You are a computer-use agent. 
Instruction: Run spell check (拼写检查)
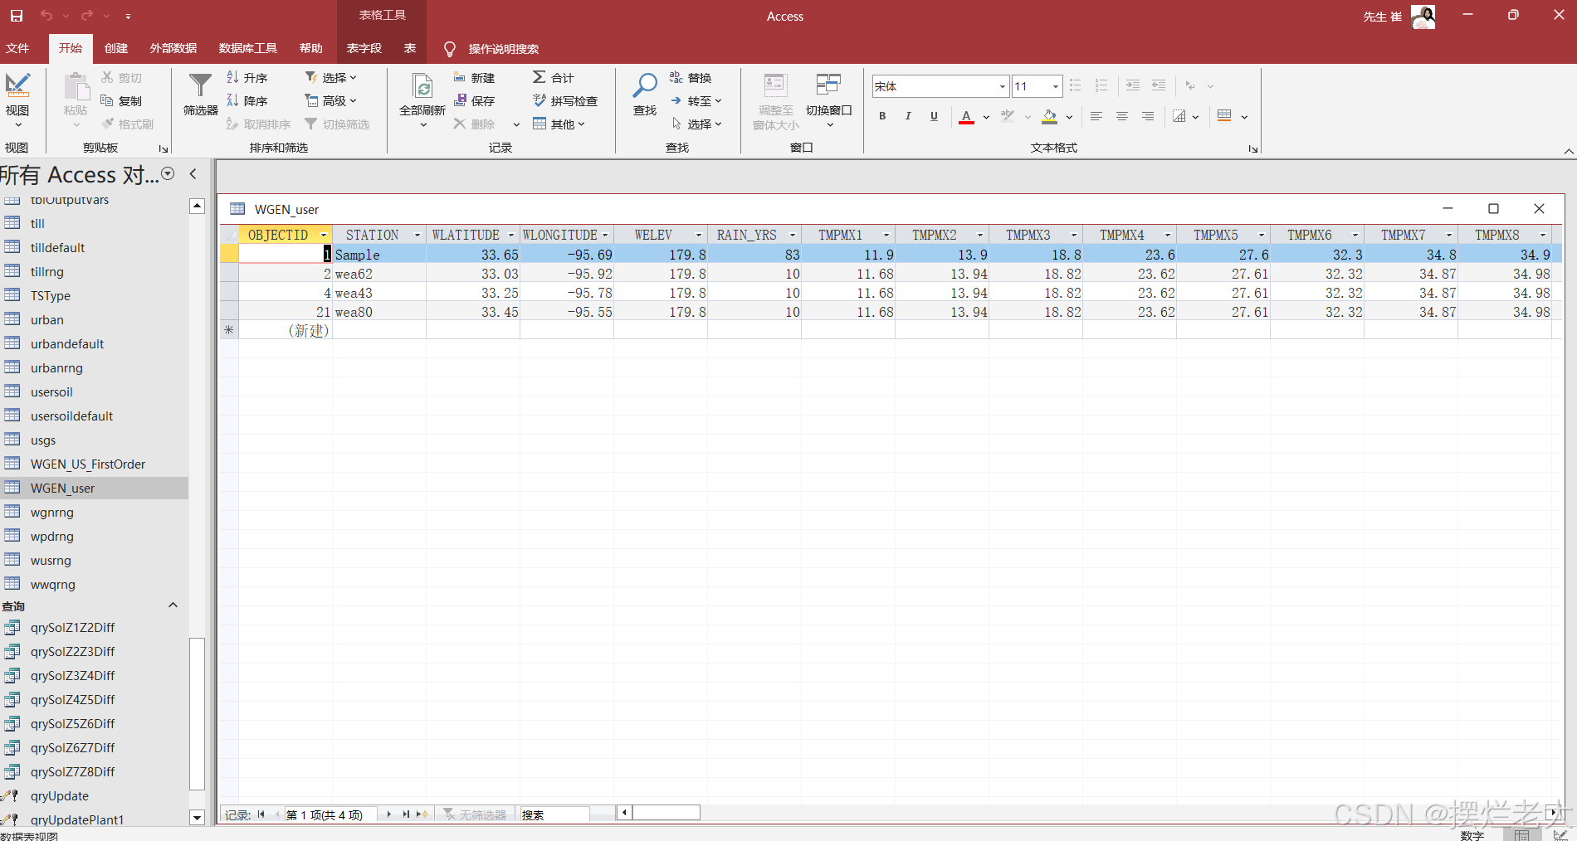point(565,101)
